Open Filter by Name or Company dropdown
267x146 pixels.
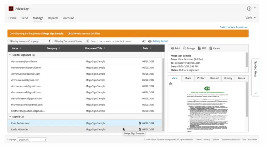[29, 41]
